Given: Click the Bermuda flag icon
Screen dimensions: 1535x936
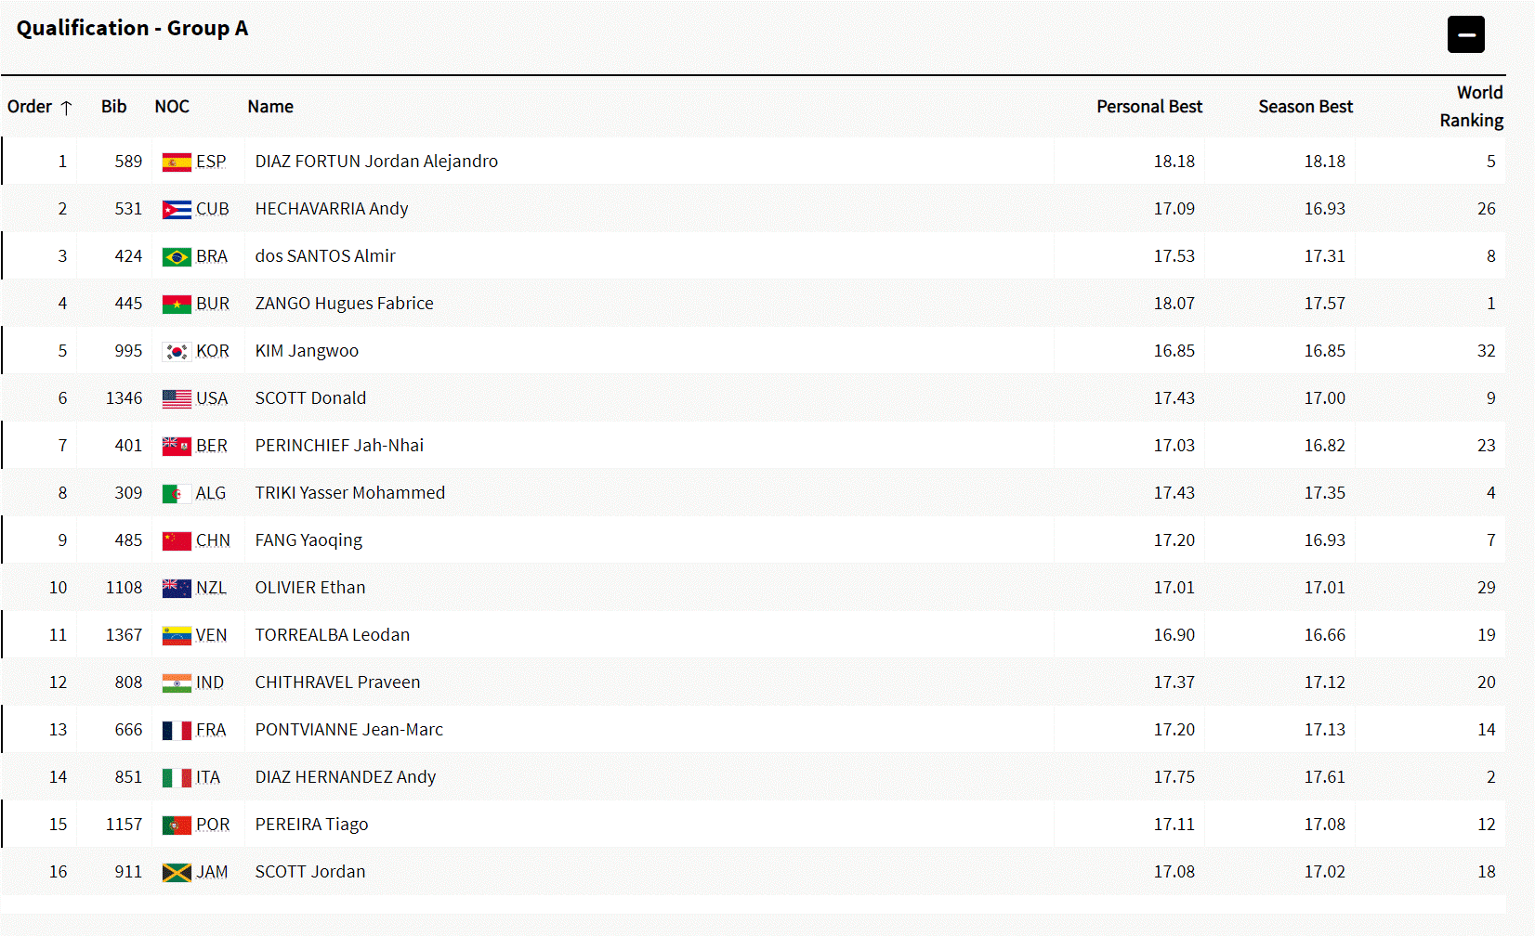Looking at the screenshot, I should (x=177, y=447).
